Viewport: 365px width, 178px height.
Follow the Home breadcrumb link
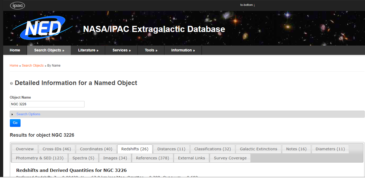[x=14, y=66]
